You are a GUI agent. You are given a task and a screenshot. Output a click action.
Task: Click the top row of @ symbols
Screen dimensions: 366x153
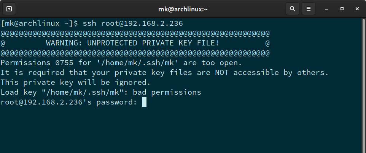pyautogui.click(x=135, y=33)
